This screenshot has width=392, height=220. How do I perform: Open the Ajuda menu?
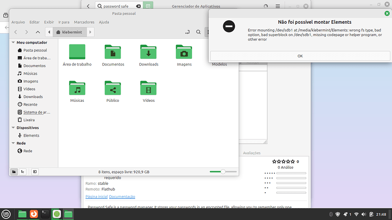click(x=104, y=22)
